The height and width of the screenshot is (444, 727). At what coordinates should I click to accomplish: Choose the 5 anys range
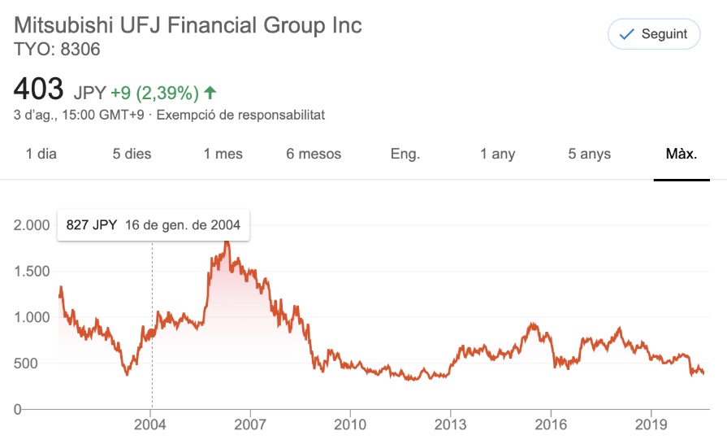(589, 154)
